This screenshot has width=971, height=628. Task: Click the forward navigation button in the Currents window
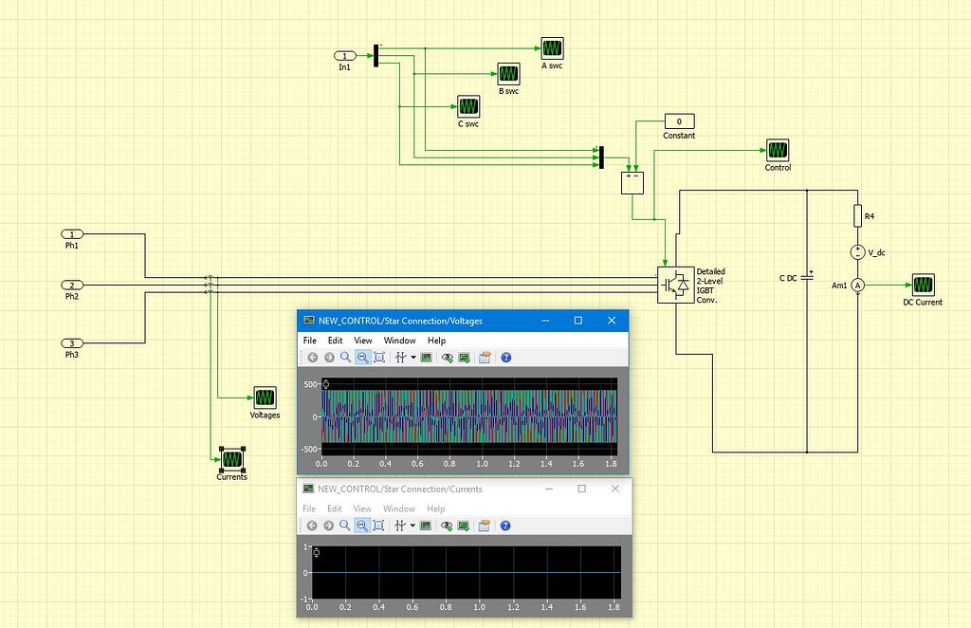[329, 525]
